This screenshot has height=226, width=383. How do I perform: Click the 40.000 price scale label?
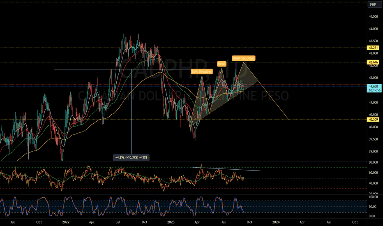coord(373,127)
